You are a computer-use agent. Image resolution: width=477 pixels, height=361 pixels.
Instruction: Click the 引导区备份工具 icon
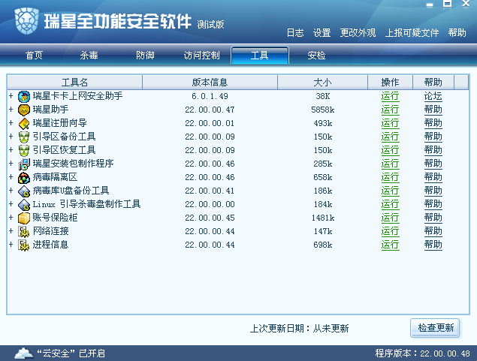24,137
